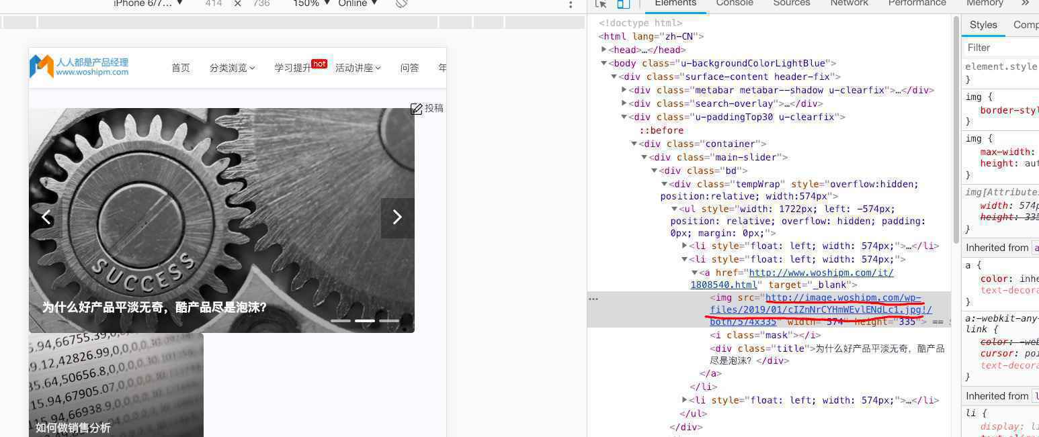Viewport: 1039px width, 437px height.
Task: Select the i class mask element
Action: (765, 335)
